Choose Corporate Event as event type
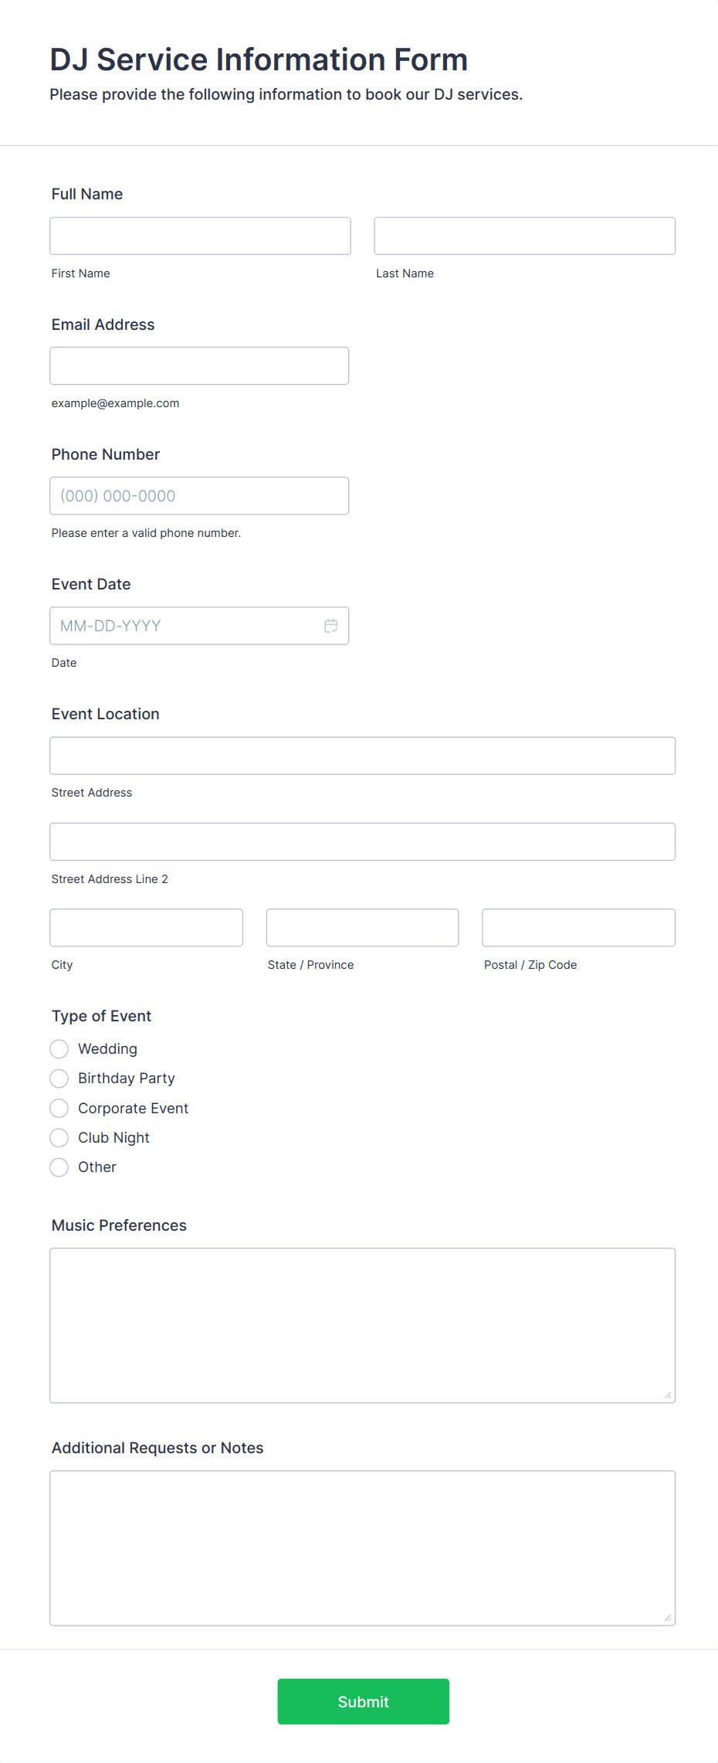 [59, 1108]
